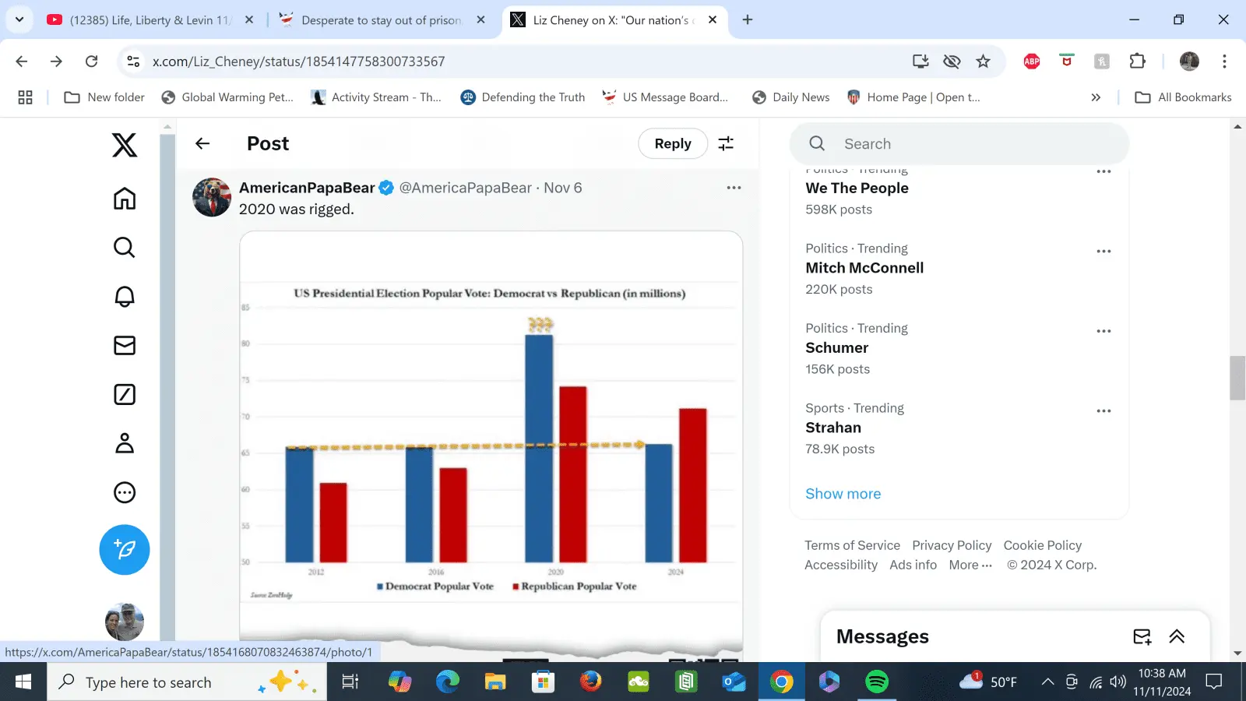Open the X Home icon in sidebar
The width and height of the screenshot is (1246, 701).
click(x=125, y=199)
